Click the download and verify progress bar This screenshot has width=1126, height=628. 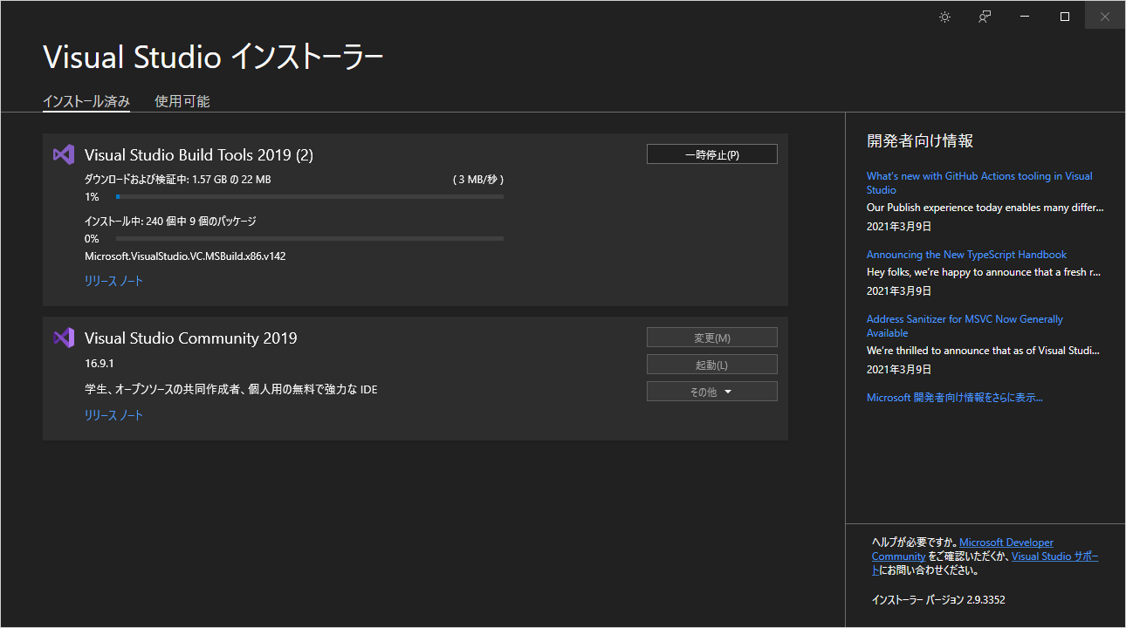(310, 197)
